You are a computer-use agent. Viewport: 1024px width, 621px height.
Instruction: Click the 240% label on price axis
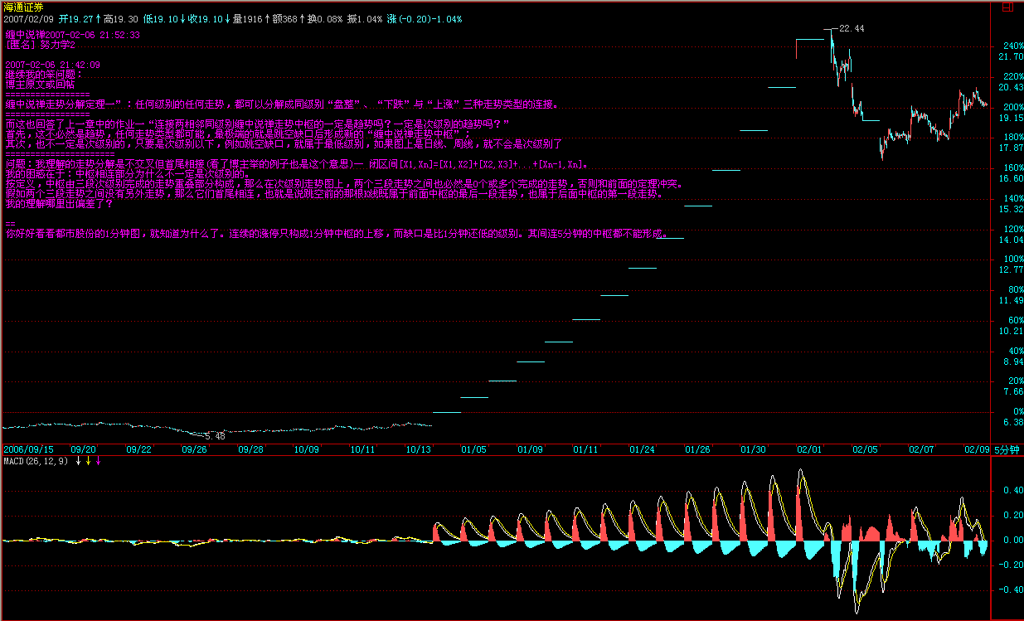click(1012, 46)
